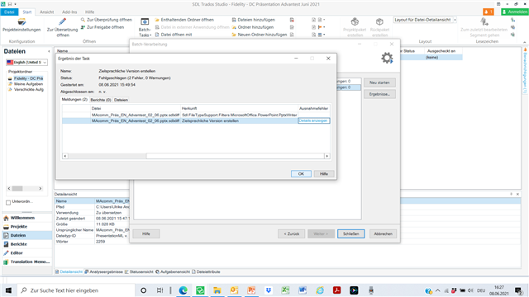Image resolution: width=529 pixels, height=297 pixels.
Task: Show hidden system tray icons
Action: pos(438,290)
